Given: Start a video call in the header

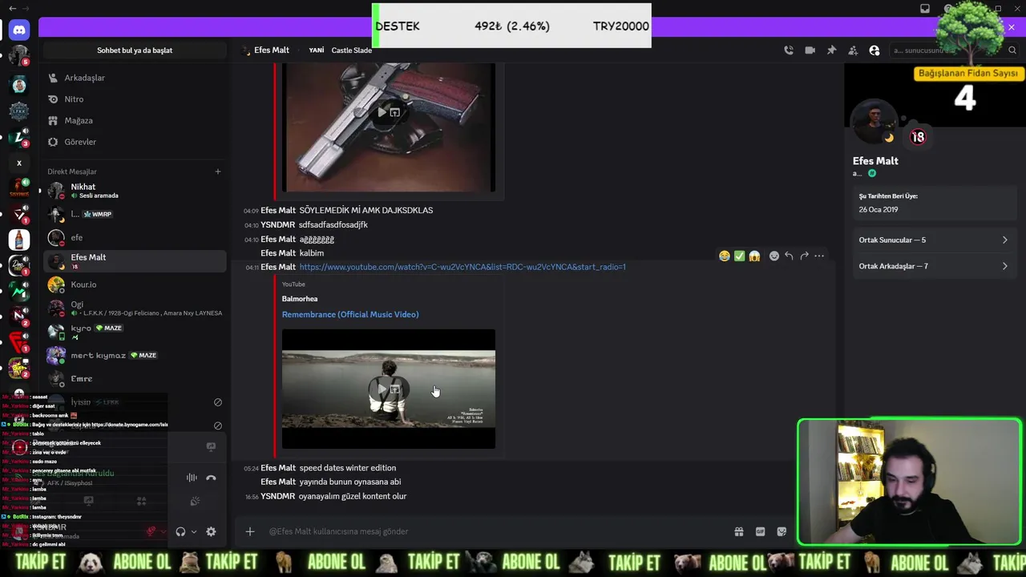Looking at the screenshot, I should (x=810, y=50).
